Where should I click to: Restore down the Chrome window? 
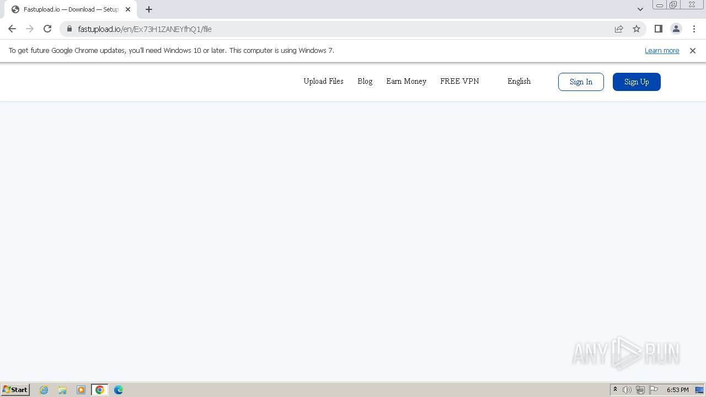673,5
